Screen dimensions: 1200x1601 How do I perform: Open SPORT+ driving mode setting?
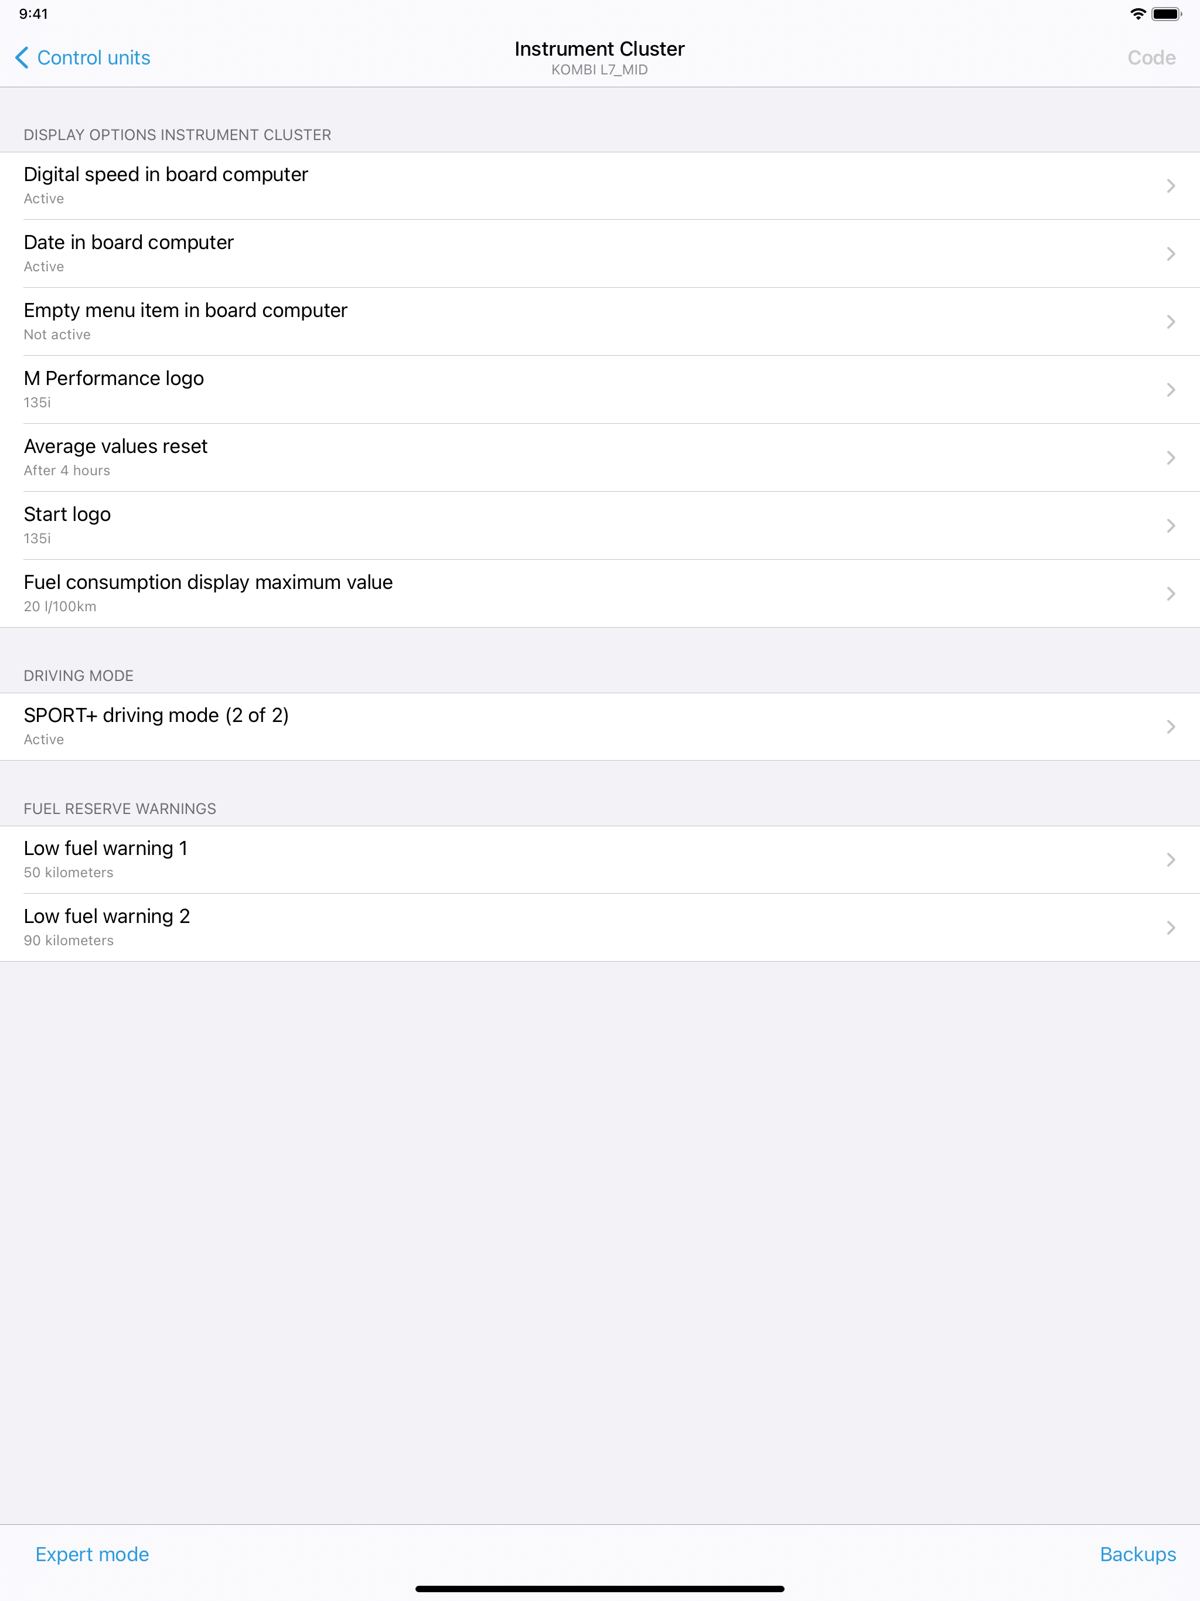click(156, 727)
